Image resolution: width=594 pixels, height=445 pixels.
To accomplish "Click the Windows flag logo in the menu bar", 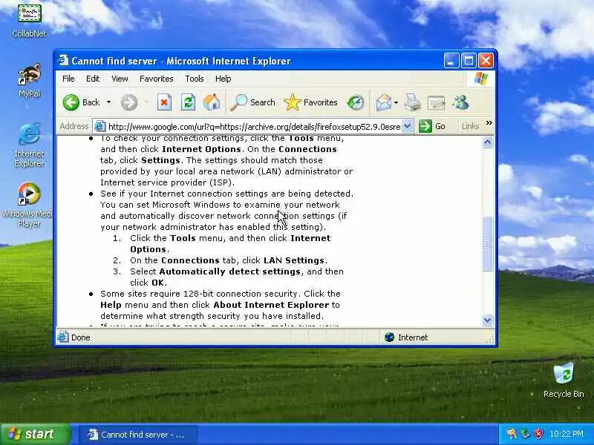I will pyautogui.click(x=481, y=79).
